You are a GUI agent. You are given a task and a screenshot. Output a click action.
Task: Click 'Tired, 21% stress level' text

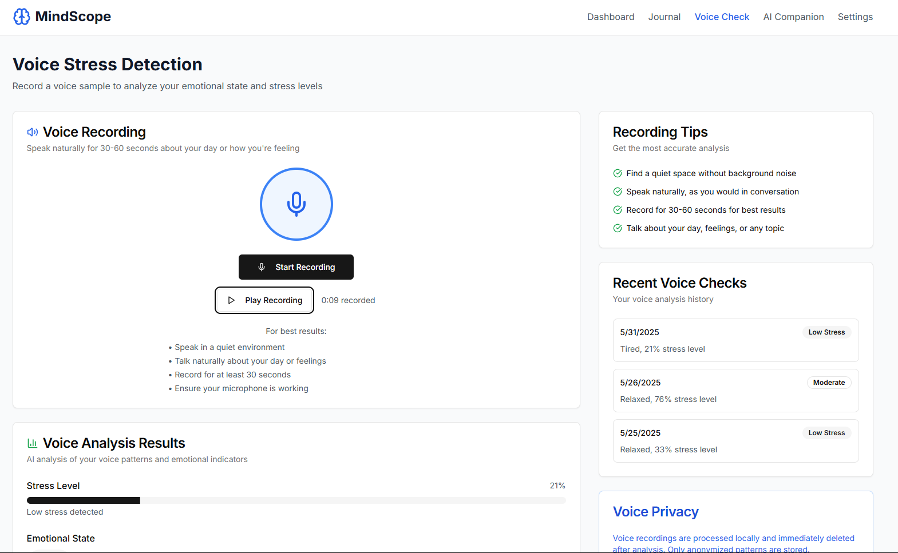click(x=663, y=349)
